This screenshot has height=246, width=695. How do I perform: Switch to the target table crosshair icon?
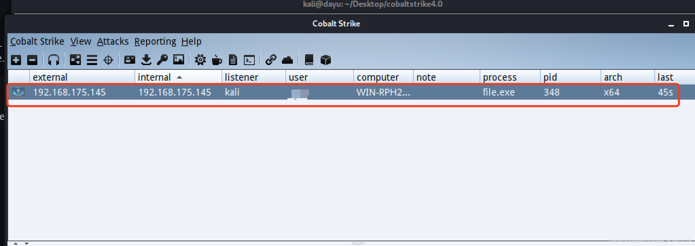pyautogui.click(x=108, y=60)
